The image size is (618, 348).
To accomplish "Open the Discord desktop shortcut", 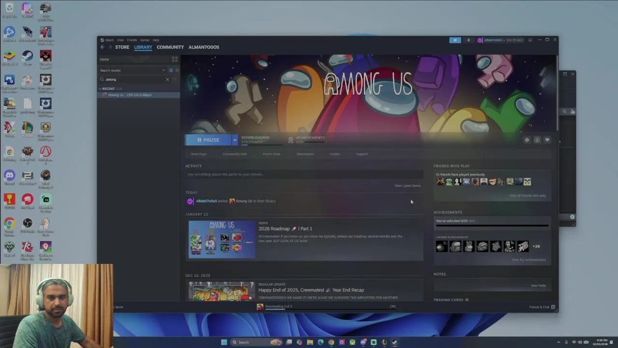I will 9,177.
